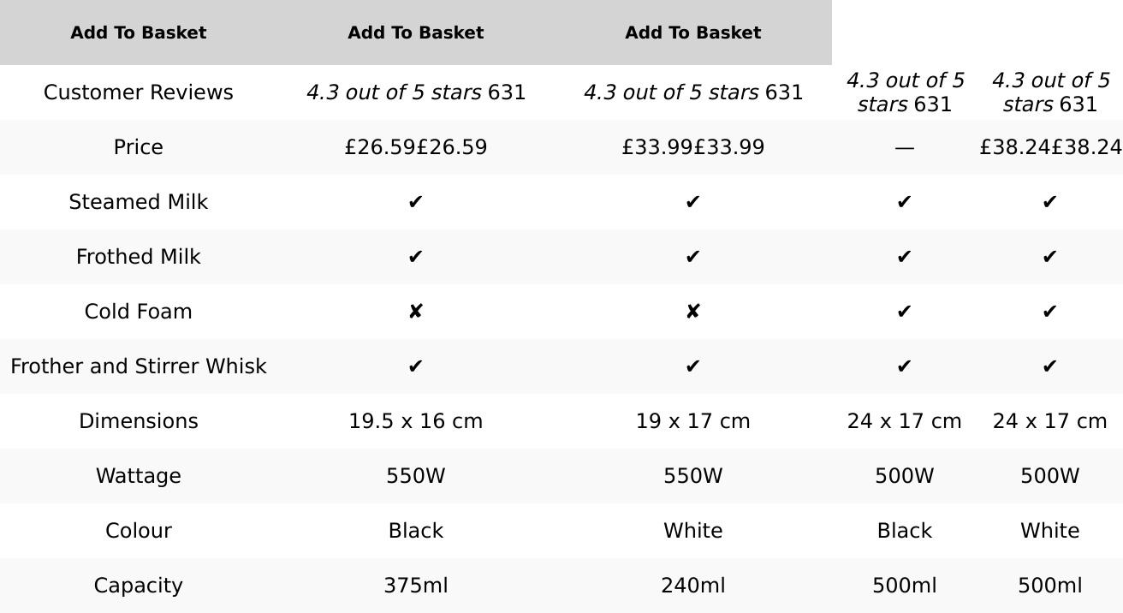Click the rightmost Add To Basket button
Viewport: 1123px width, 613px height.
(x=692, y=33)
